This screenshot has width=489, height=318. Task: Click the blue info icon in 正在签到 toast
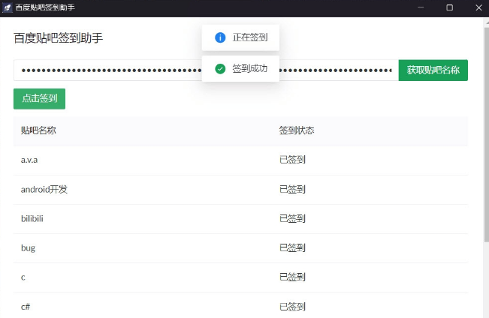tap(220, 37)
